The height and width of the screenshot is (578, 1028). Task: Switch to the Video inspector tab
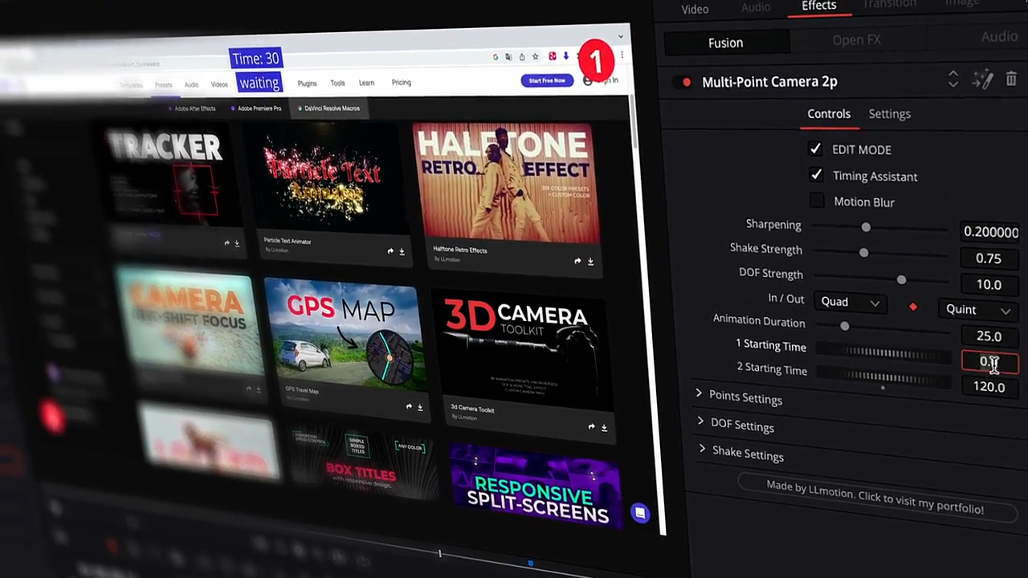click(695, 9)
